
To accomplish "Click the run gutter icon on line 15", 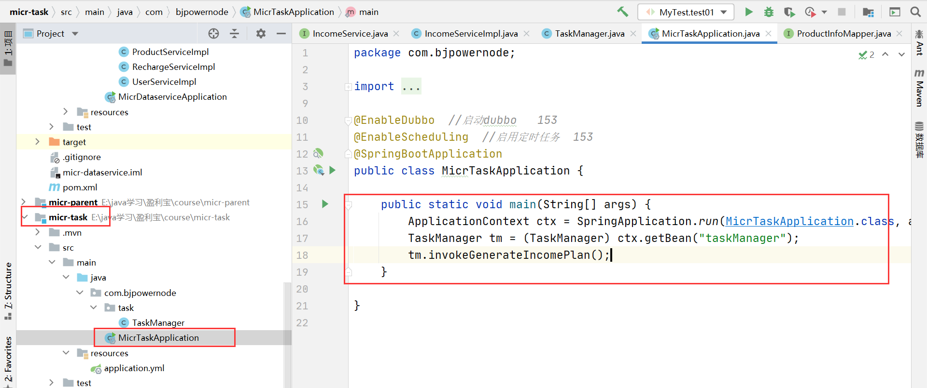I will point(325,204).
